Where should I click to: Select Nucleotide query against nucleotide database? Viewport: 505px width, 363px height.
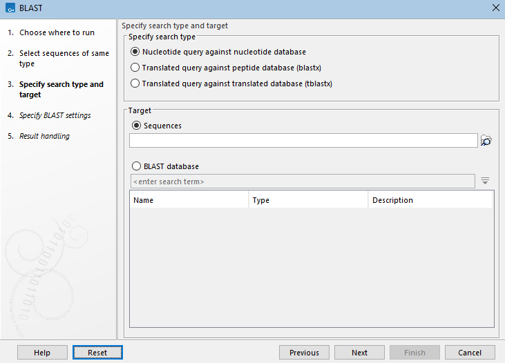135,52
